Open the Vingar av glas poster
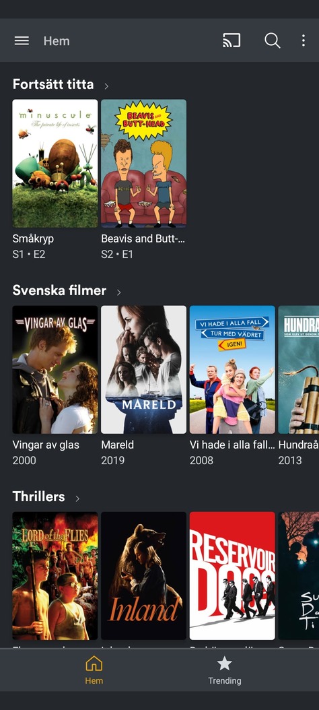The height and width of the screenshot is (710, 319). 55,370
